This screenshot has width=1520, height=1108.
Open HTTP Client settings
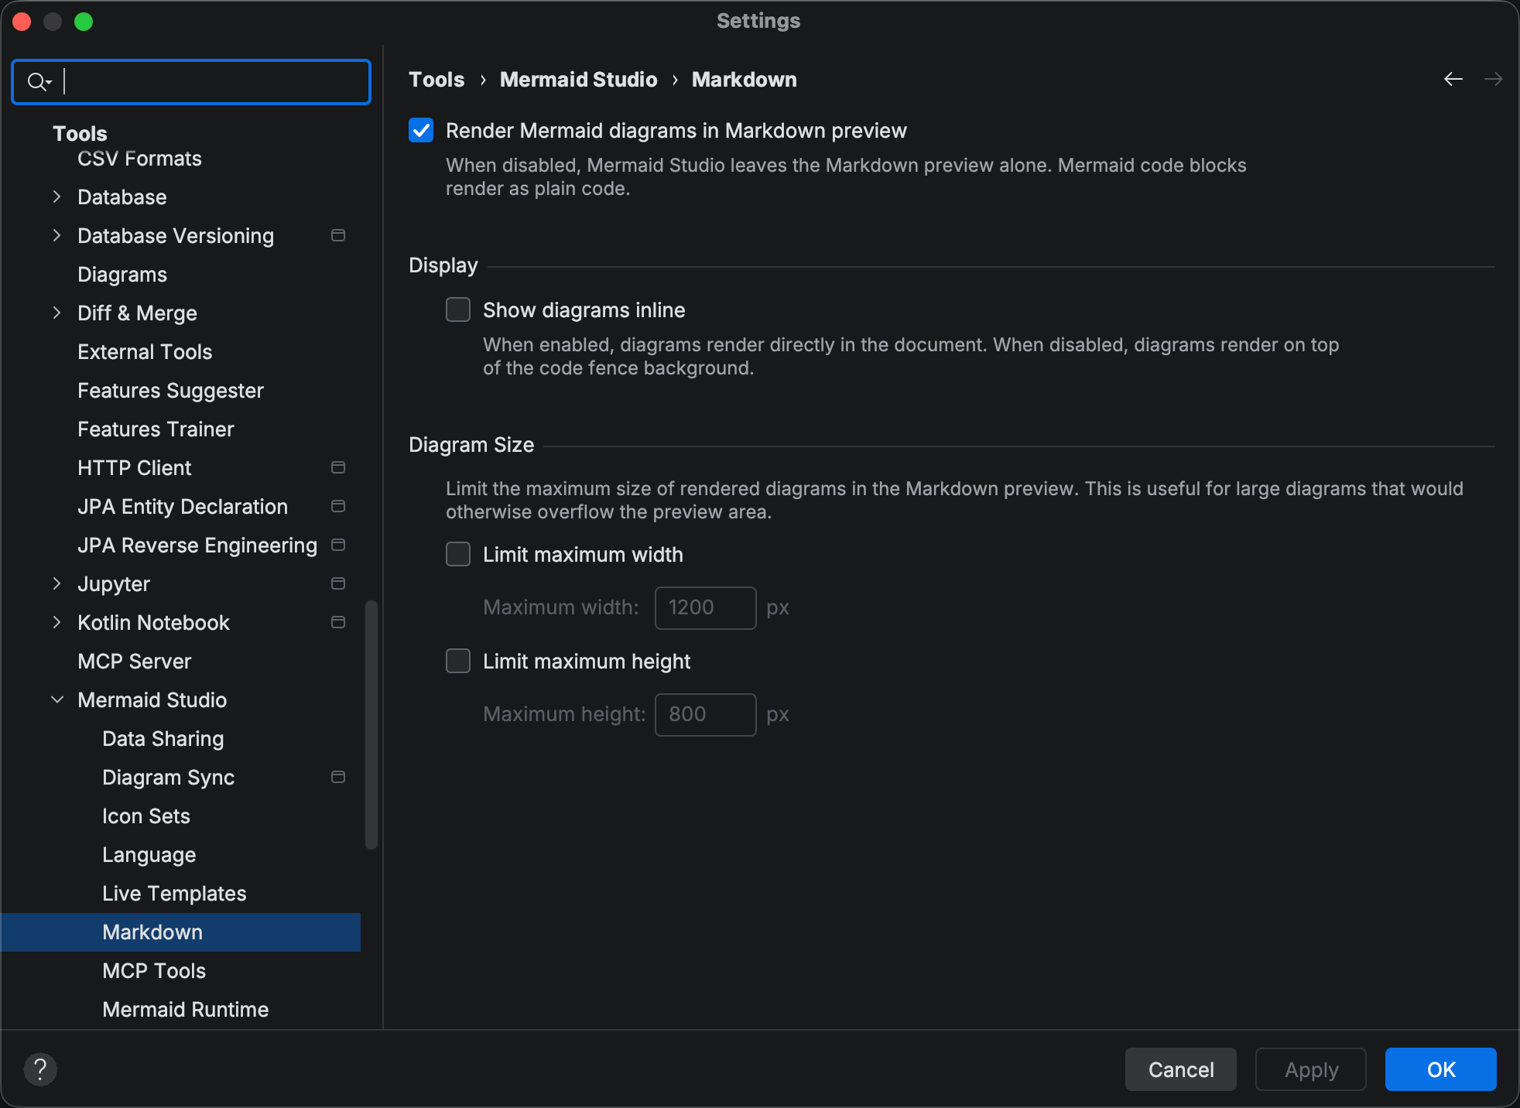pos(135,468)
